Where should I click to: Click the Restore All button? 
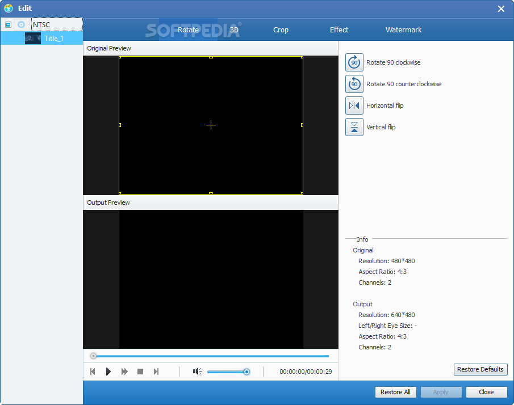[x=395, y=392]
